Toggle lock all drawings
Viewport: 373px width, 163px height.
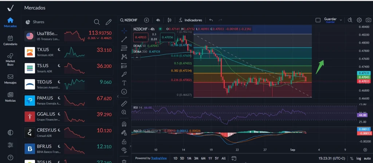pos(124,142)
